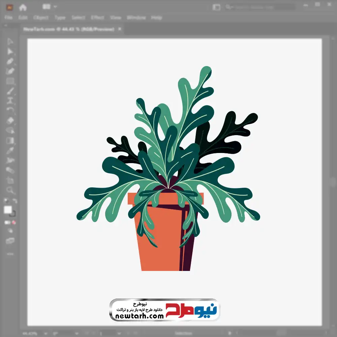Click the white Fill color swatch
The image size is (337, 337).
8,210
